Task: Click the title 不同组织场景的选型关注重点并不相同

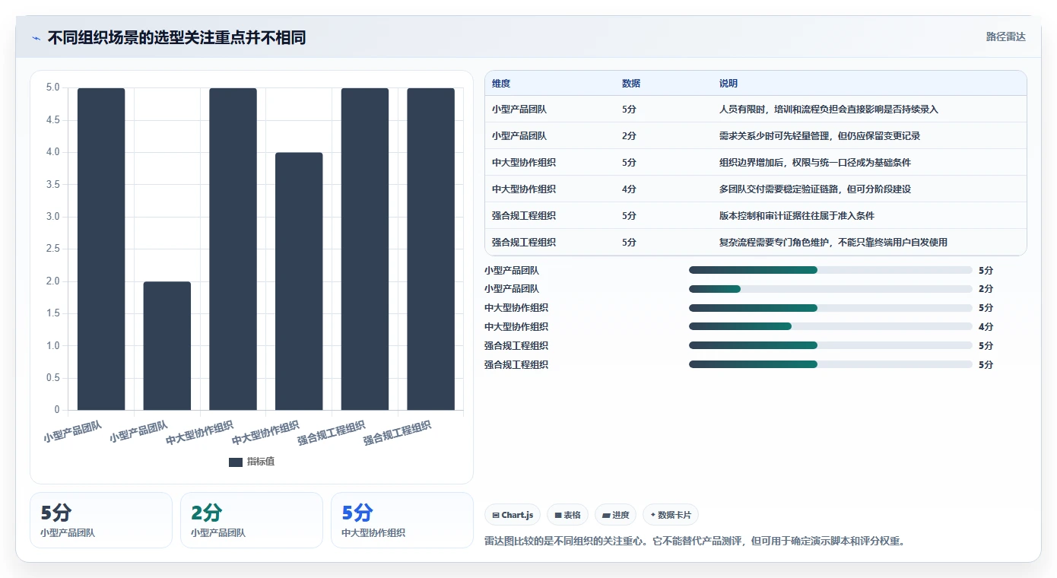Action: [176, 38]
